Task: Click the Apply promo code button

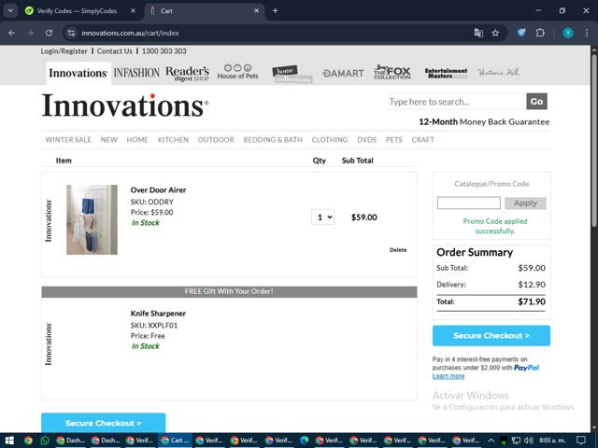Action: 525,203
